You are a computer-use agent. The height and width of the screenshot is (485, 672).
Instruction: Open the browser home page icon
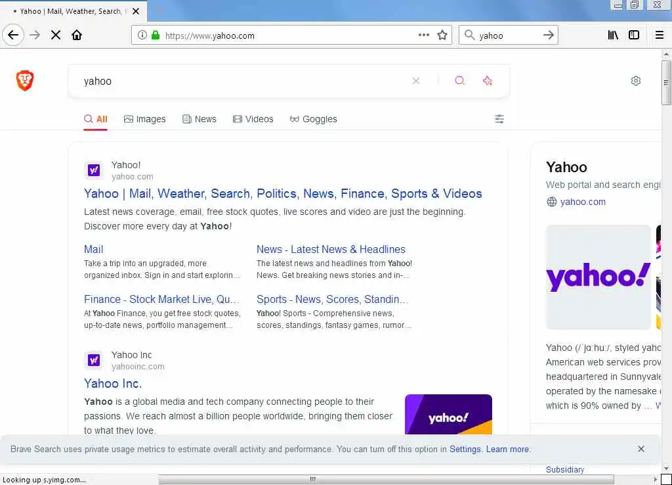point(77,35)
